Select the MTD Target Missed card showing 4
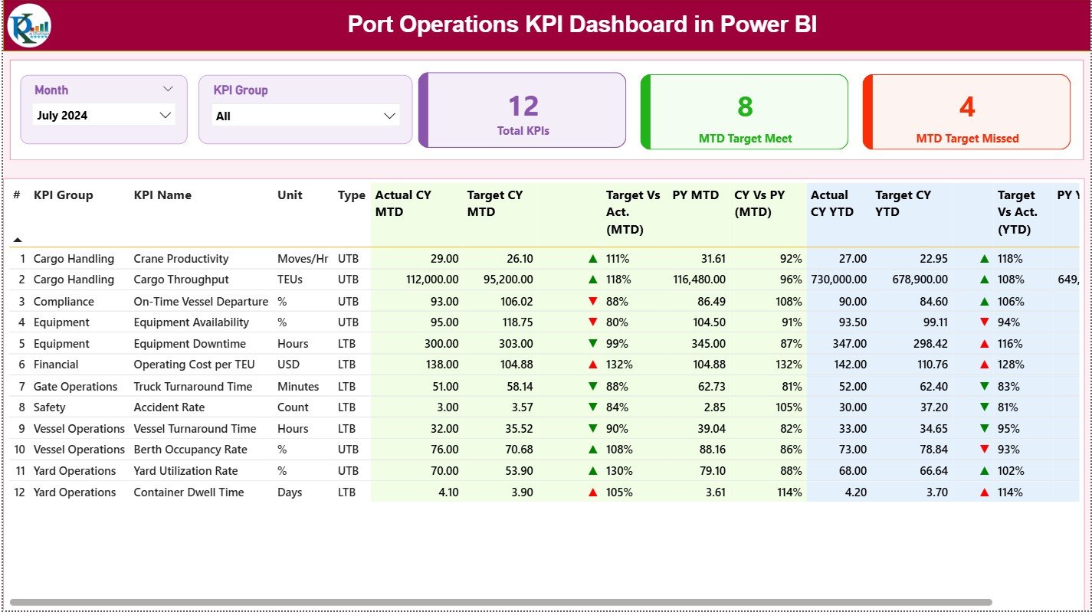Screen dimensions: 1092x615 (x=966, y=112)
